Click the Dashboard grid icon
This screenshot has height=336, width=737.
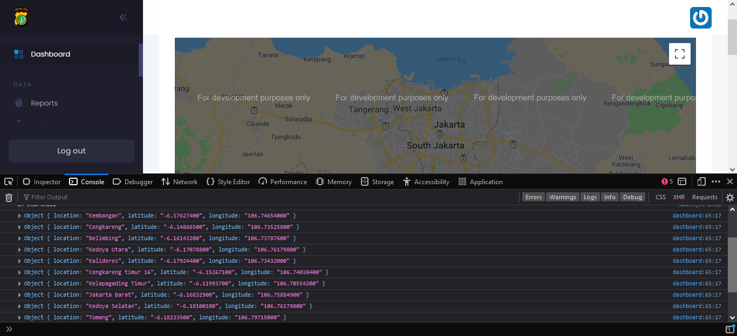(19, 54)
